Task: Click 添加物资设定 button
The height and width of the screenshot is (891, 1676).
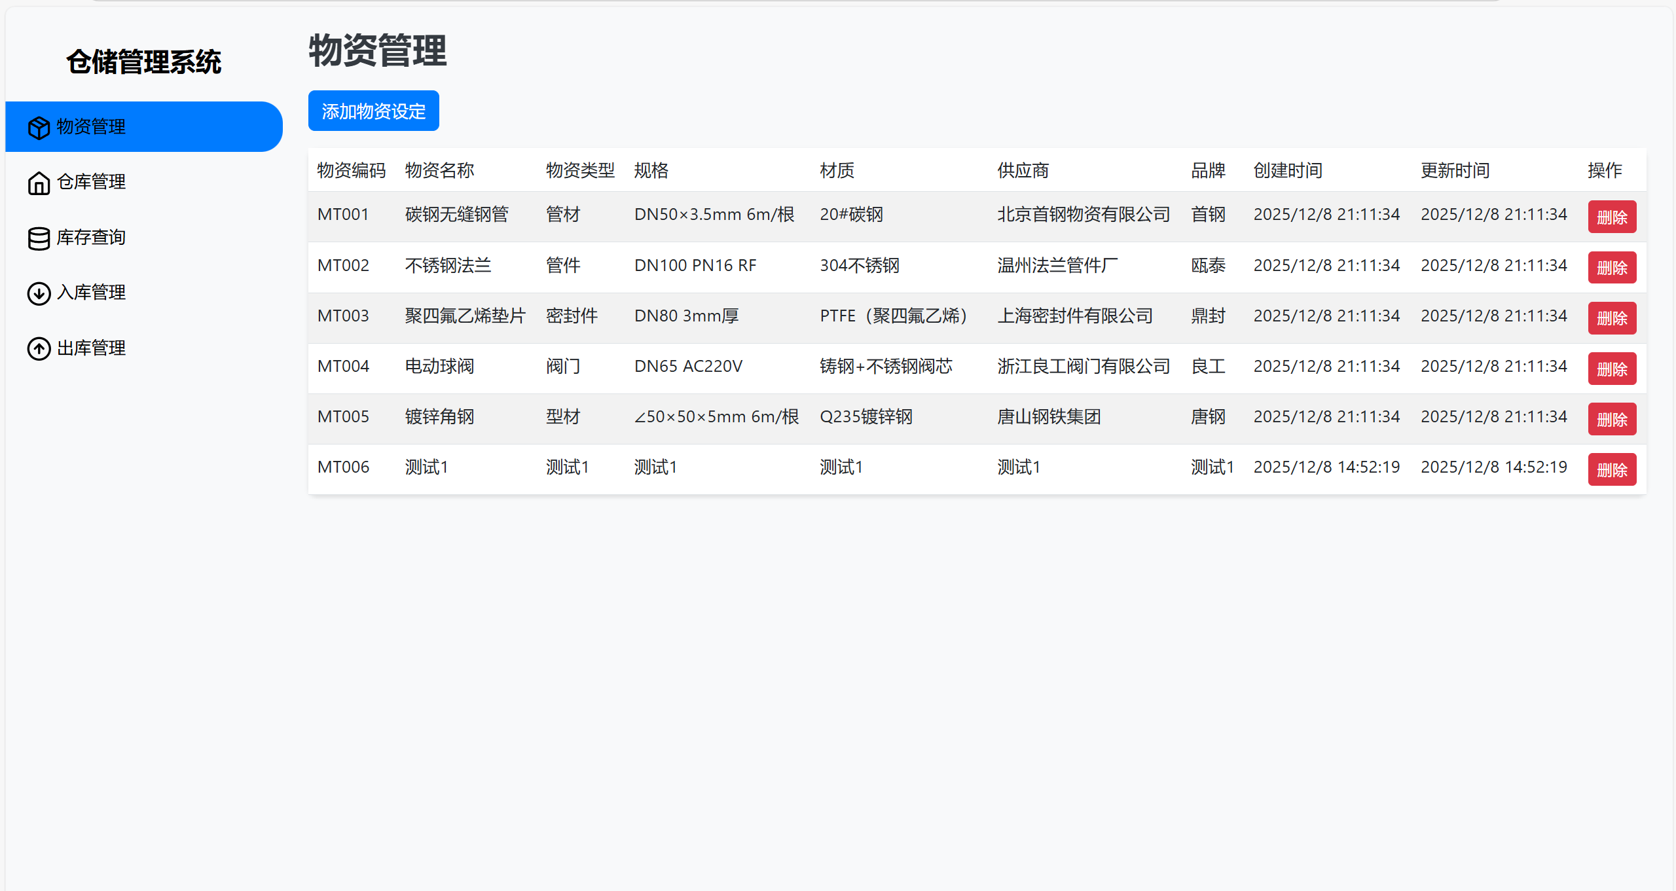Action: [373, 111]
